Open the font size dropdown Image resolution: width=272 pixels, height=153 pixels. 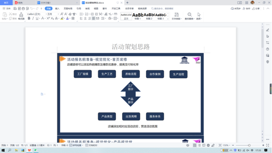tap(58, 14)
